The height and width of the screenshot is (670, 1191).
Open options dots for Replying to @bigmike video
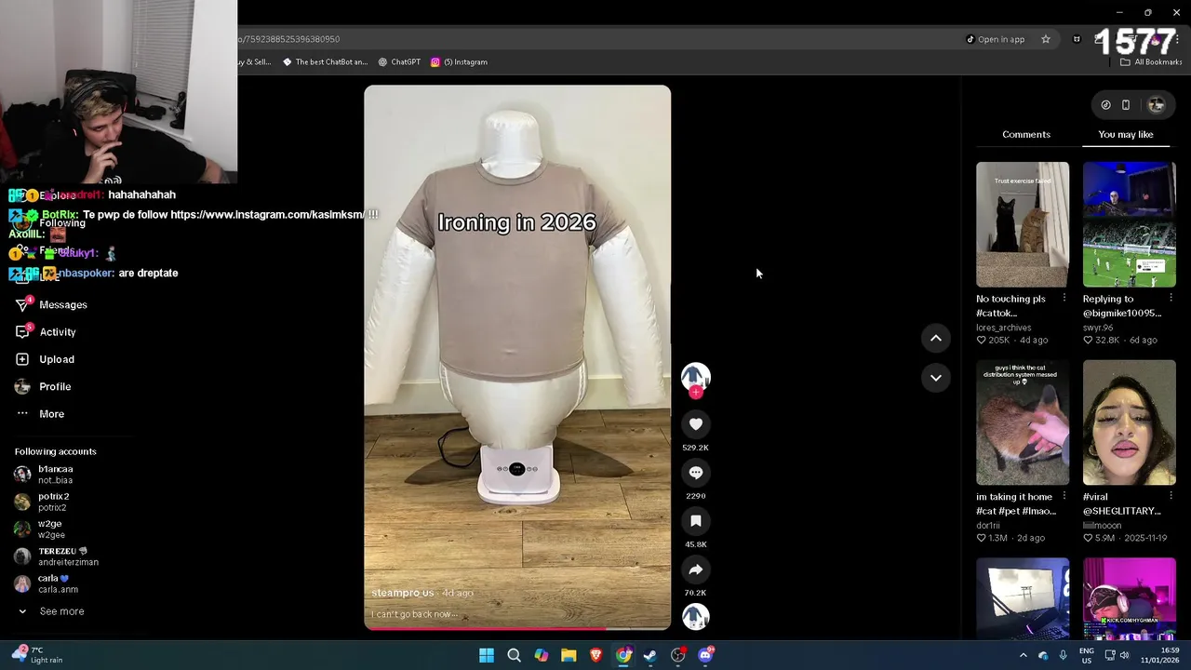click(1171, 299)
